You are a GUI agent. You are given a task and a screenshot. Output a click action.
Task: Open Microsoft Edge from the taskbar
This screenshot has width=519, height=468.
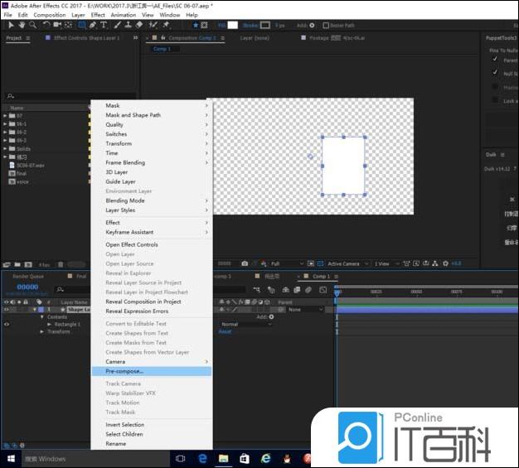[202, 458]
